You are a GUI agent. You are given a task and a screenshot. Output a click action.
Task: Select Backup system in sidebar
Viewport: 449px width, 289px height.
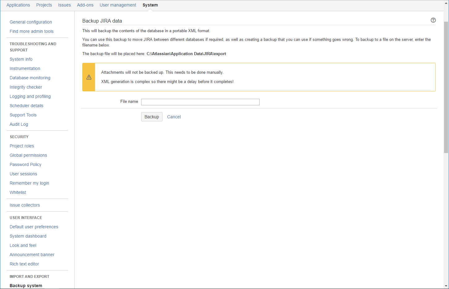coord(26,286)
